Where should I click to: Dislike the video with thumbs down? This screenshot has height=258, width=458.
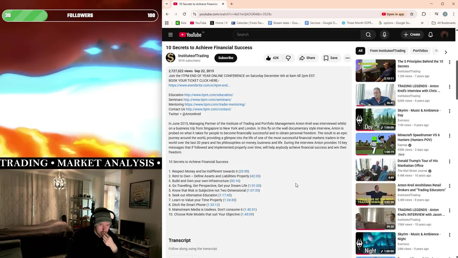pyautogui.click(x=288, y=58)
